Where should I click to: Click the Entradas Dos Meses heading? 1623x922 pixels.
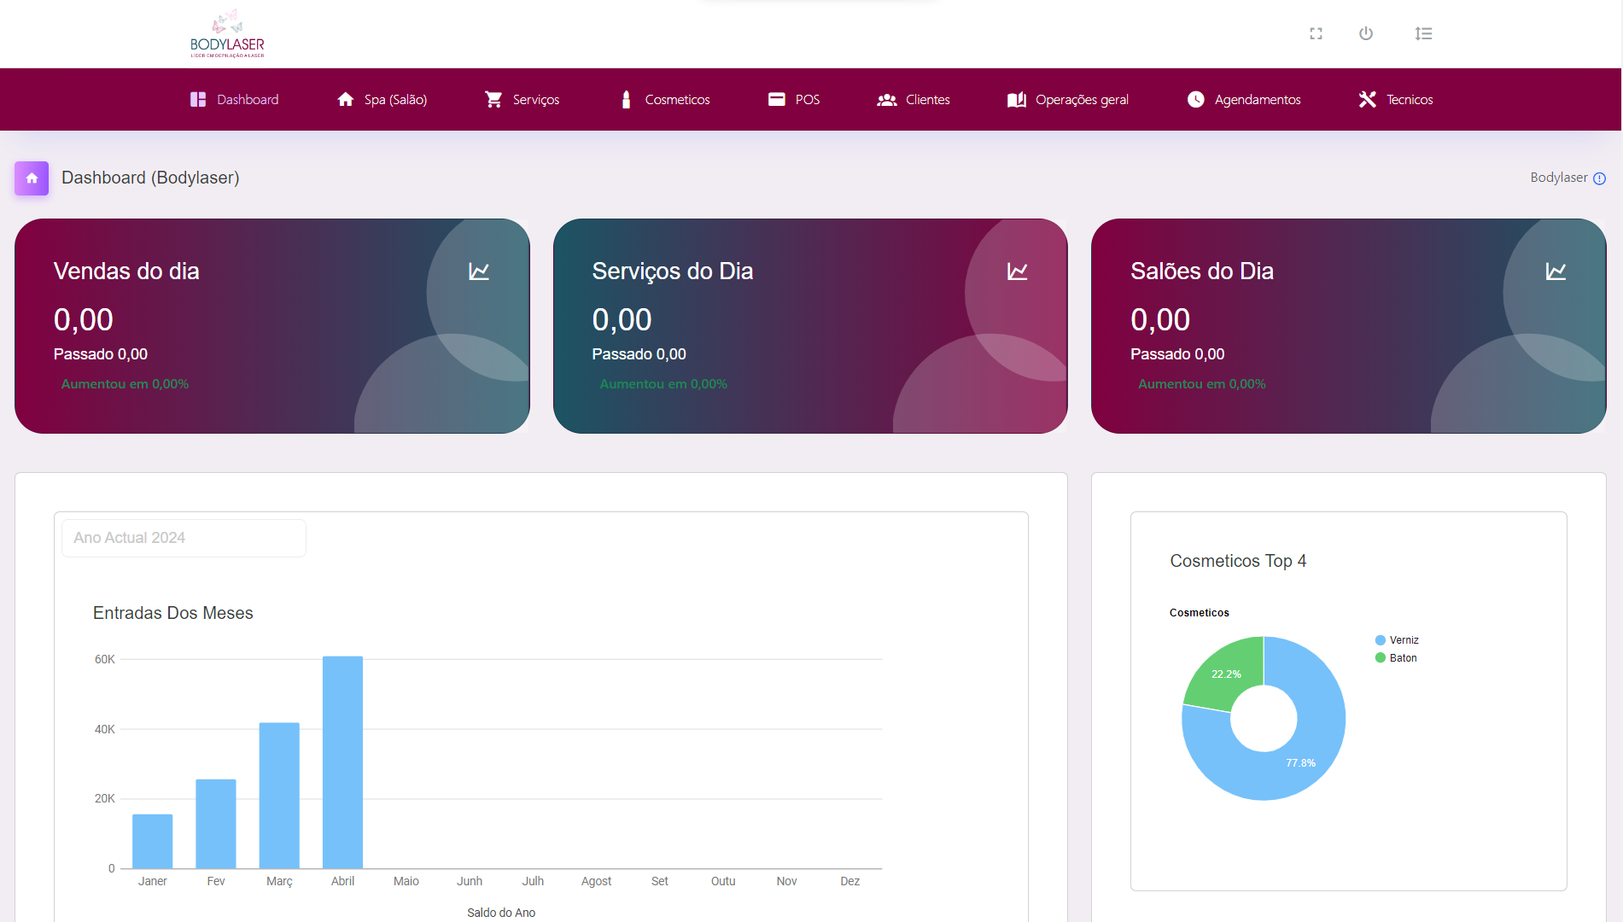173,613
